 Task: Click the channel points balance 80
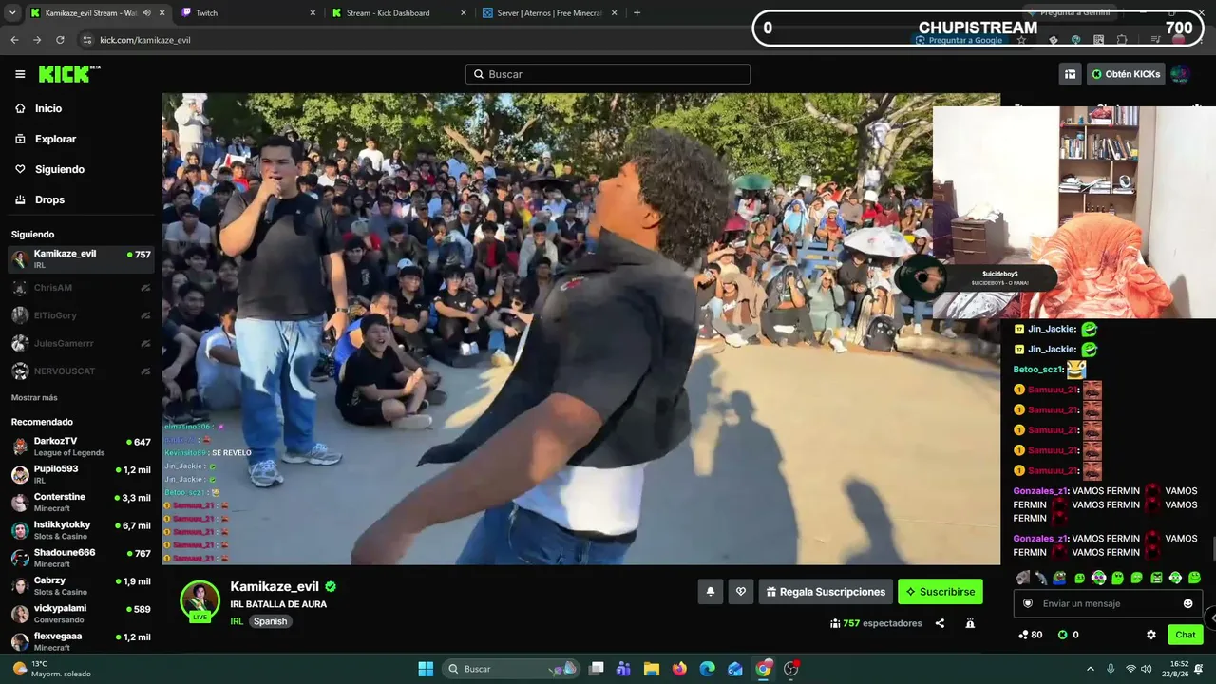pyautogui.click(x=1030, y=635)
